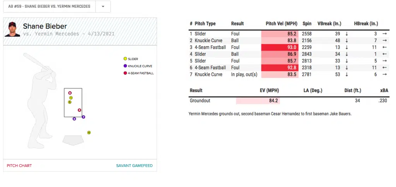Click the Pitch Vel (MPH) column header
Image resolution: width=396 pixels, height=187 pixels.
[x=281, y=24]
